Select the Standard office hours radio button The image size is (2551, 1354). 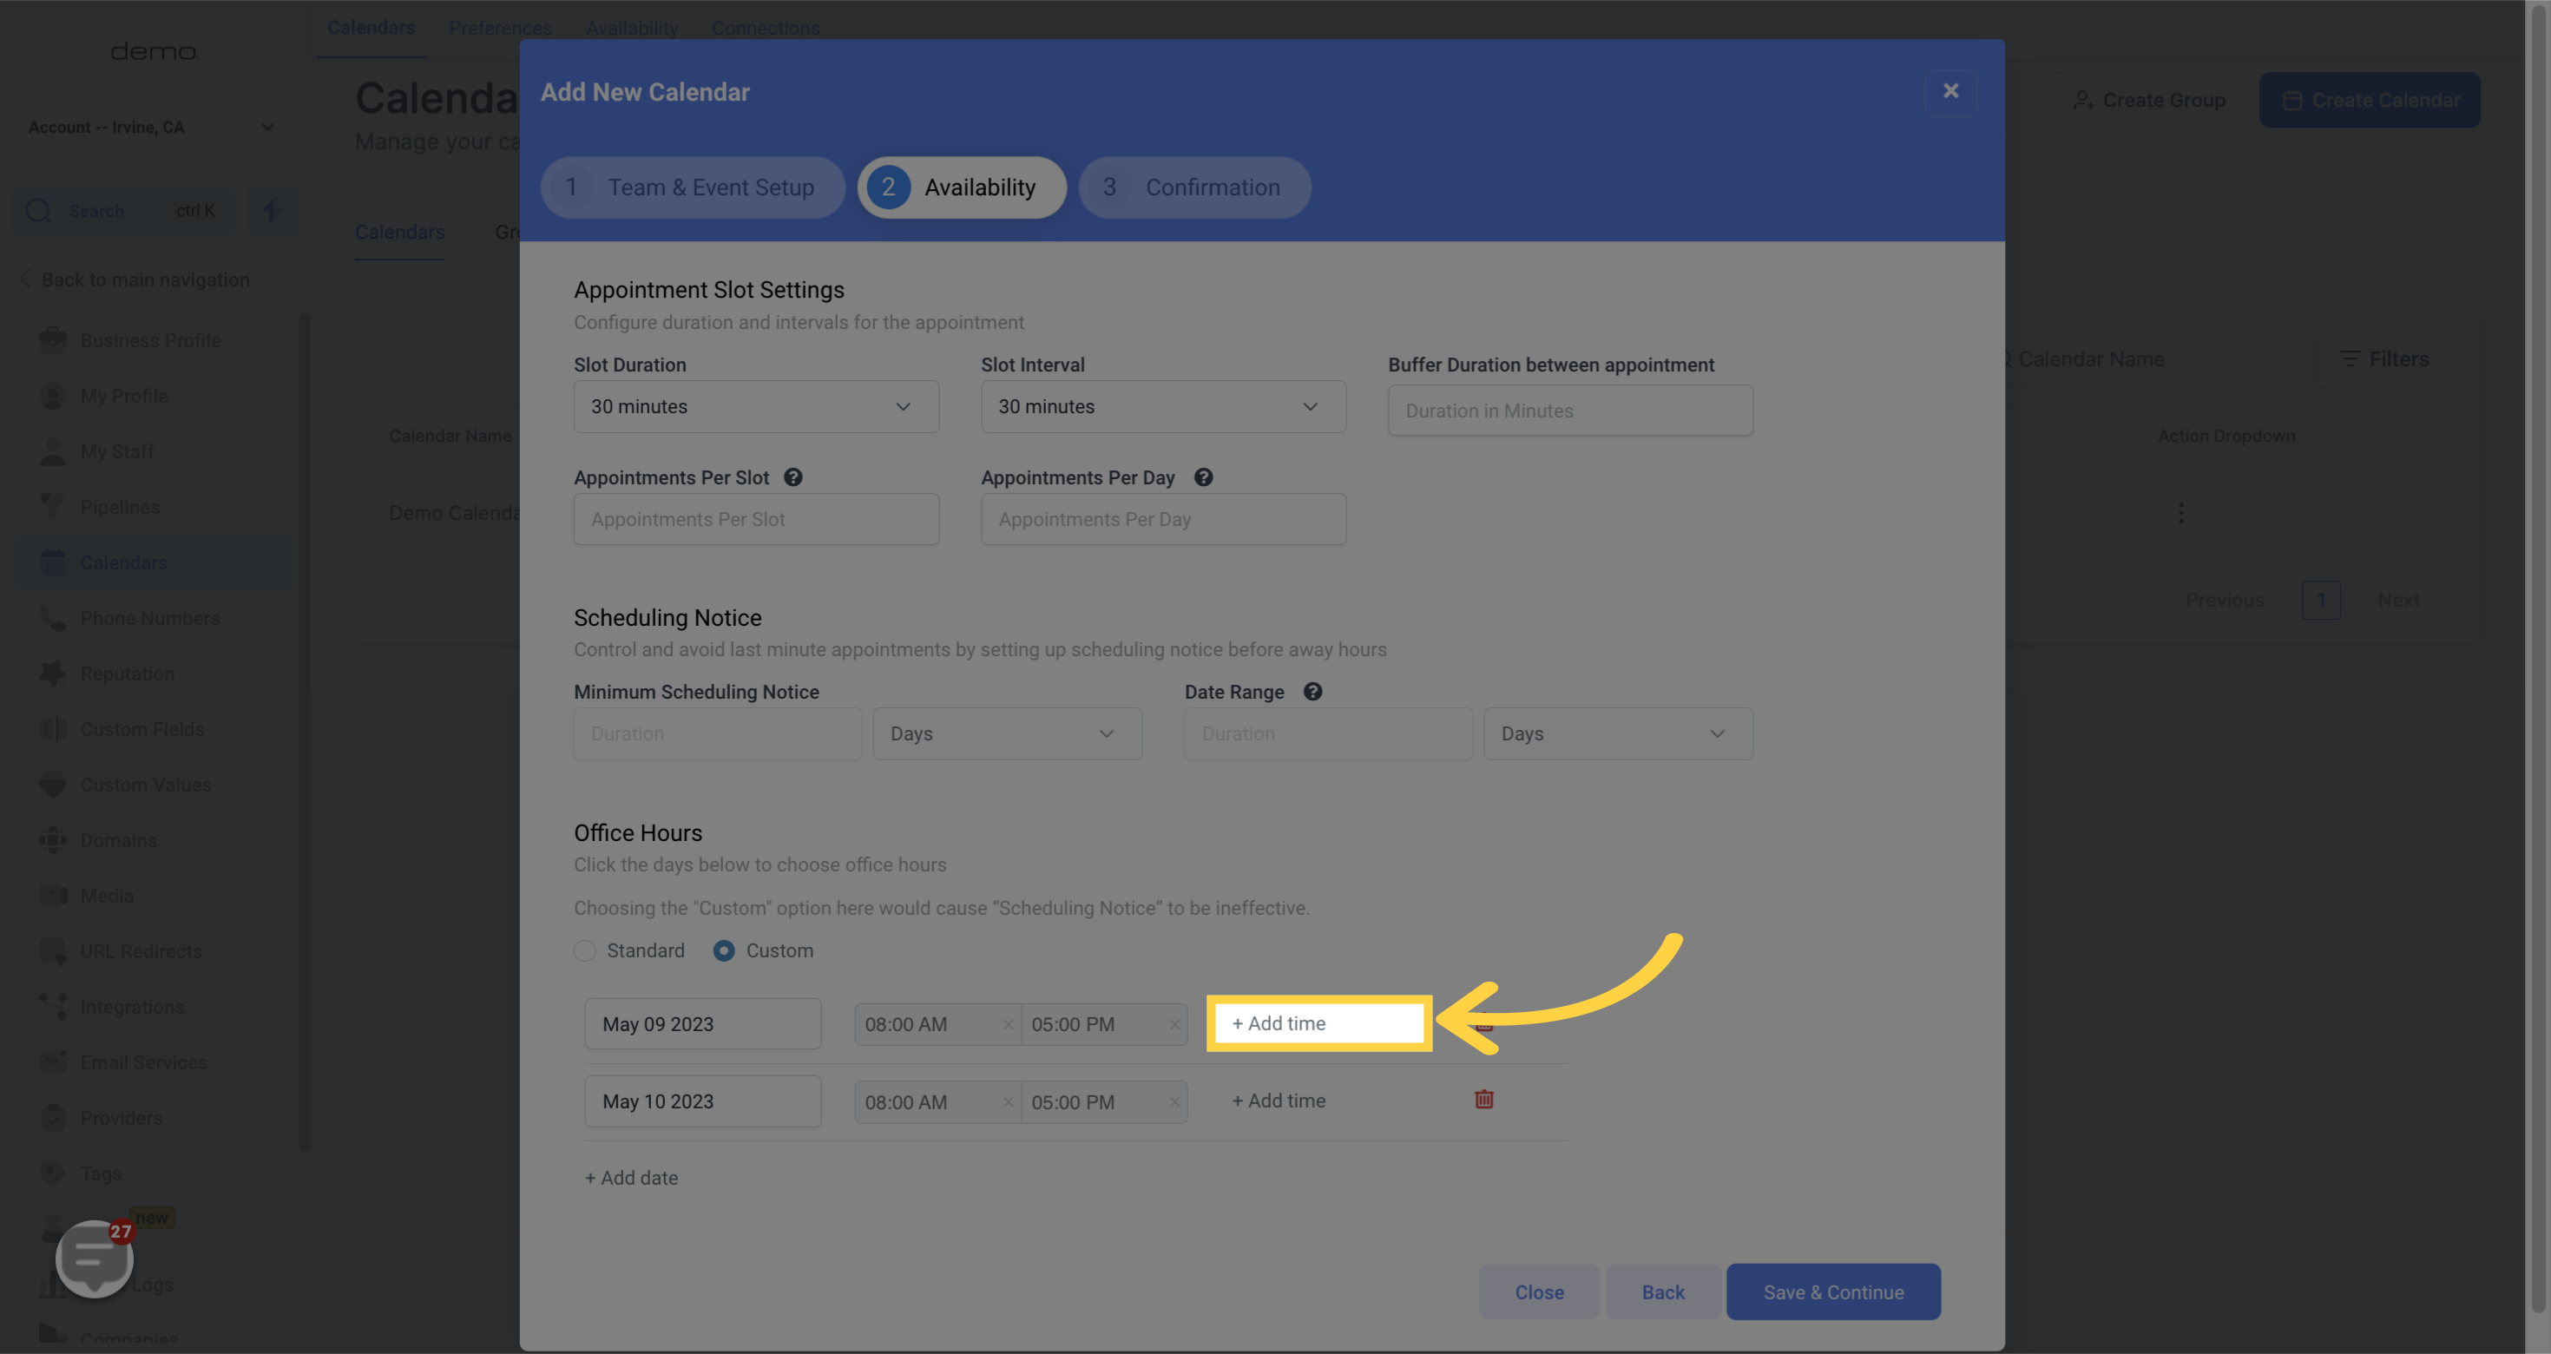point(585,951)
